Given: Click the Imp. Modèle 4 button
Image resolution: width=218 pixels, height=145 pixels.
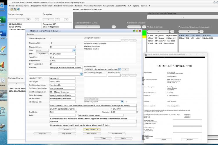Looking at the screenshot, I should coord(117,134).
